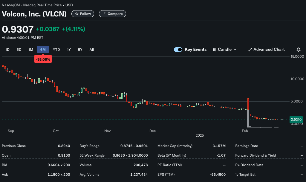Expand the Candle chart type dropdown arrow
The image size is (306, 182).
(x=235, y=50)
